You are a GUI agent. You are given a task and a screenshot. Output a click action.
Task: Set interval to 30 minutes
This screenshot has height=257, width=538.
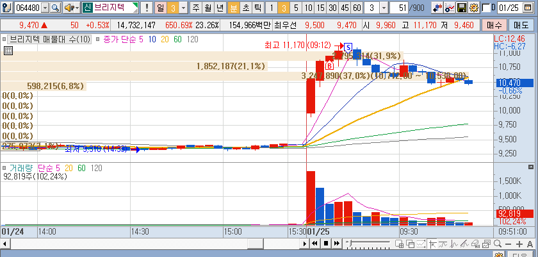[x=332, y=8]
